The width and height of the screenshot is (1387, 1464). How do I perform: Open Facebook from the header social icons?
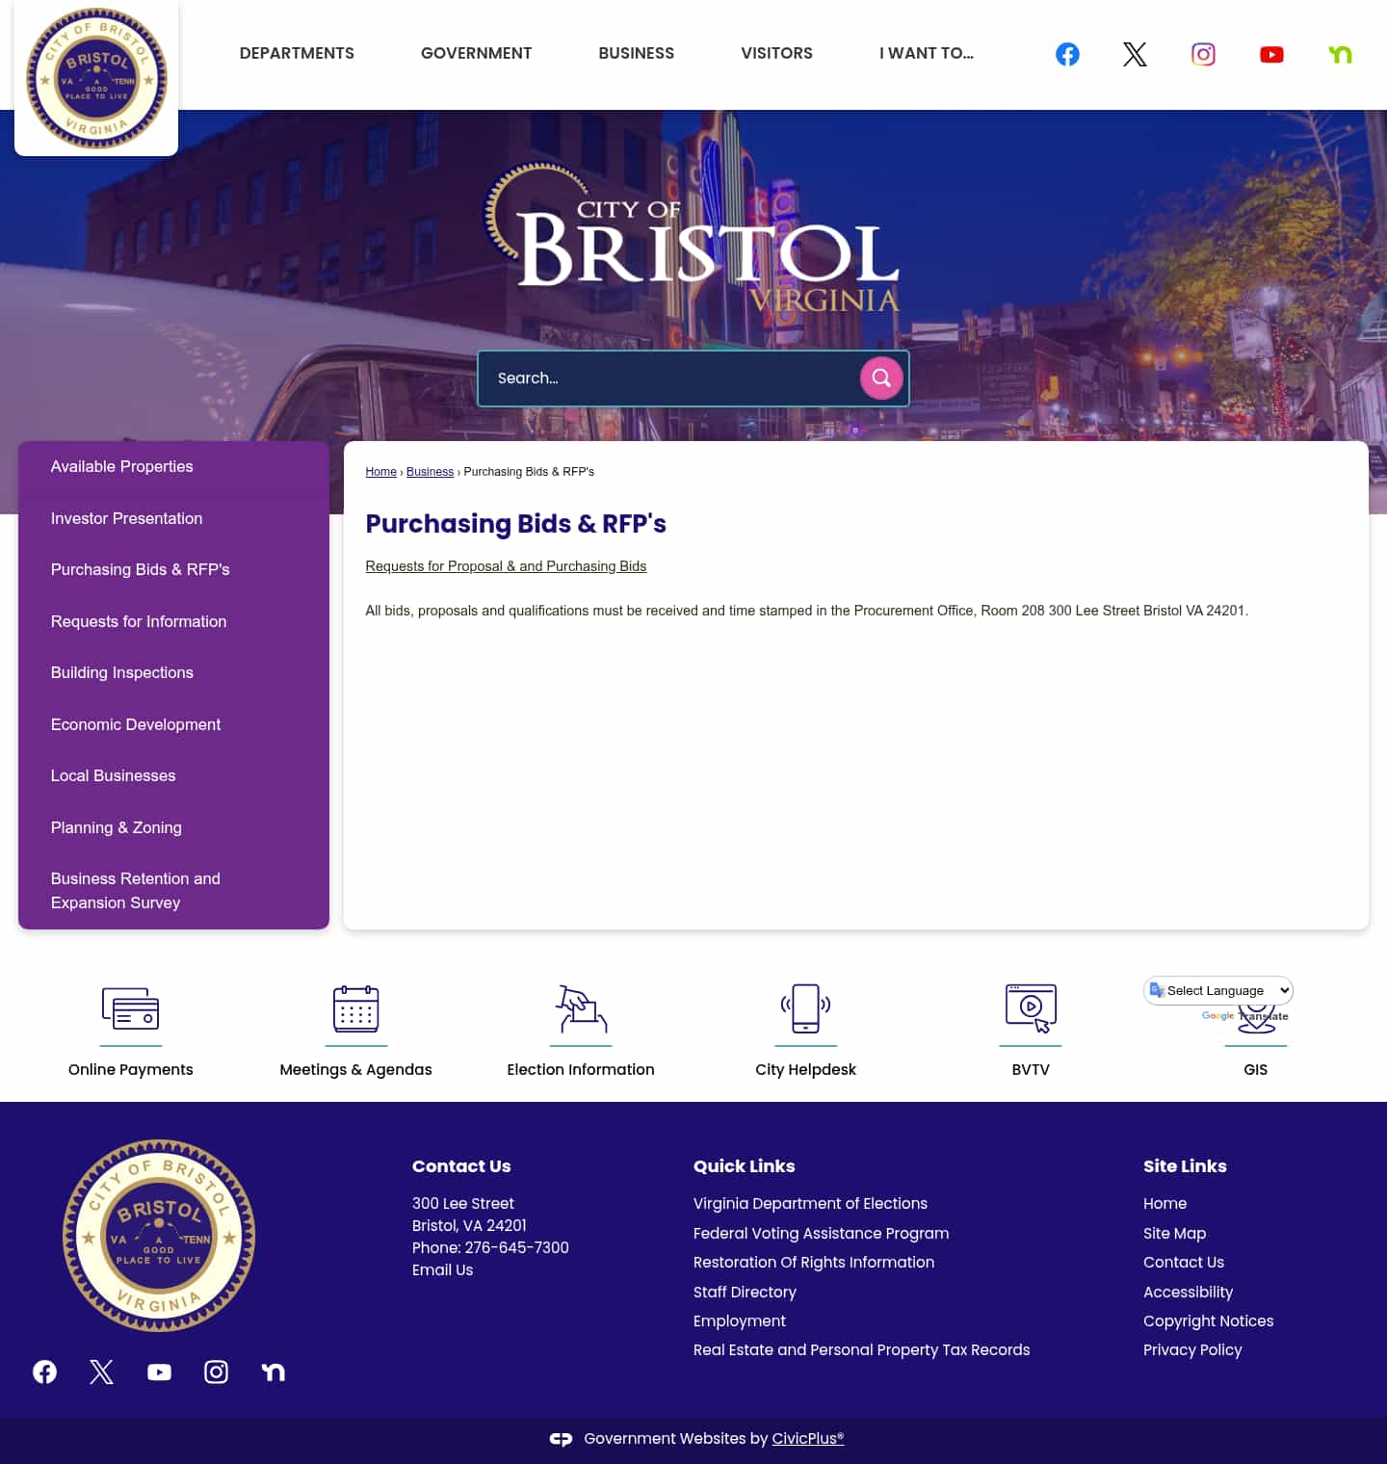click(1067, 54)
